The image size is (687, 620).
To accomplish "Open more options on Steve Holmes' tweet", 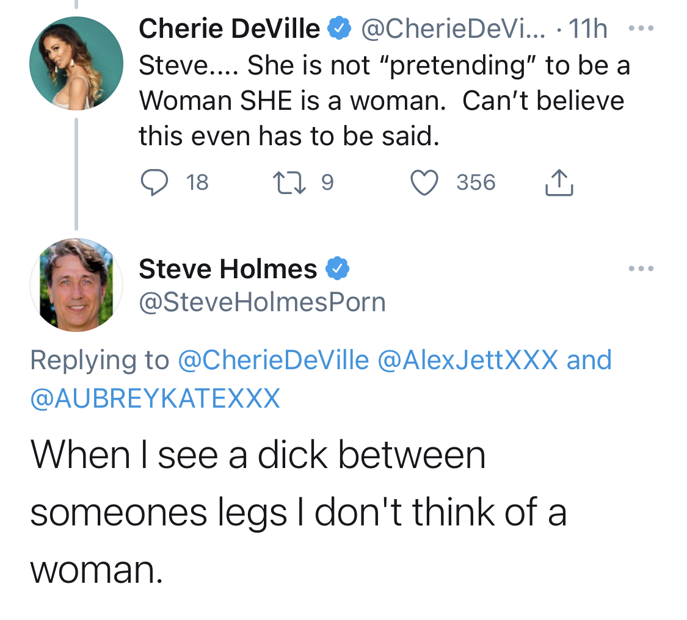I will point(641,269).
